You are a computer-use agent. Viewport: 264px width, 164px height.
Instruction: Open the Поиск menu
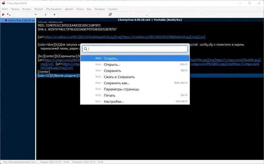pyautogui.click(x=80, y=9)
